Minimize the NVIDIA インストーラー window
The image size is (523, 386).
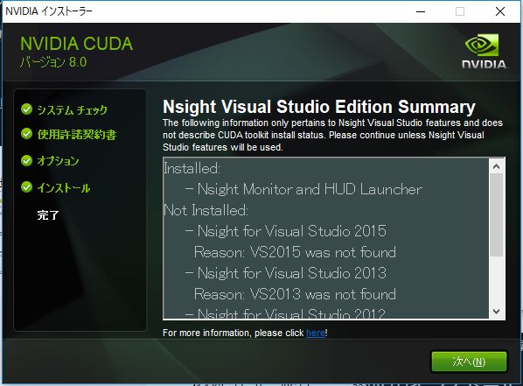point(421,11)
